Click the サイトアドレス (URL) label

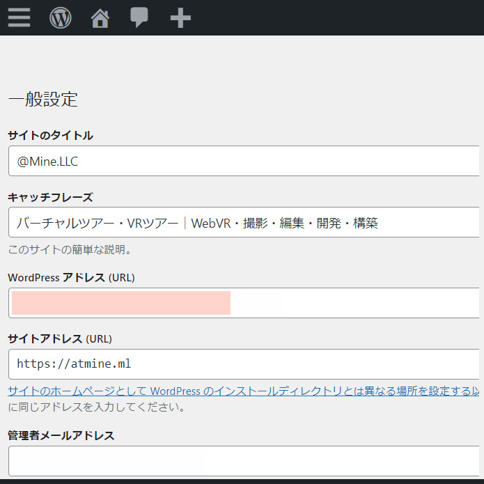point(60,339)
